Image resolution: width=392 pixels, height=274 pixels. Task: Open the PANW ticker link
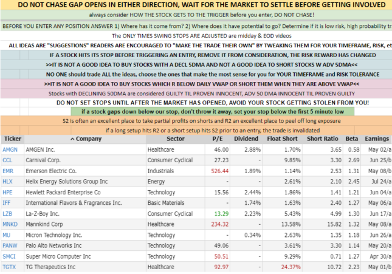point(10,245)
